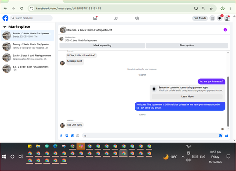Open the Chrome profile avatar icon
The height and width of the screenshot is (171, 236).
222,9
